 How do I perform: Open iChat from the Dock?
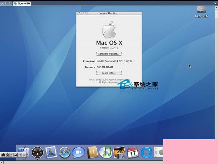click(78, 152)
